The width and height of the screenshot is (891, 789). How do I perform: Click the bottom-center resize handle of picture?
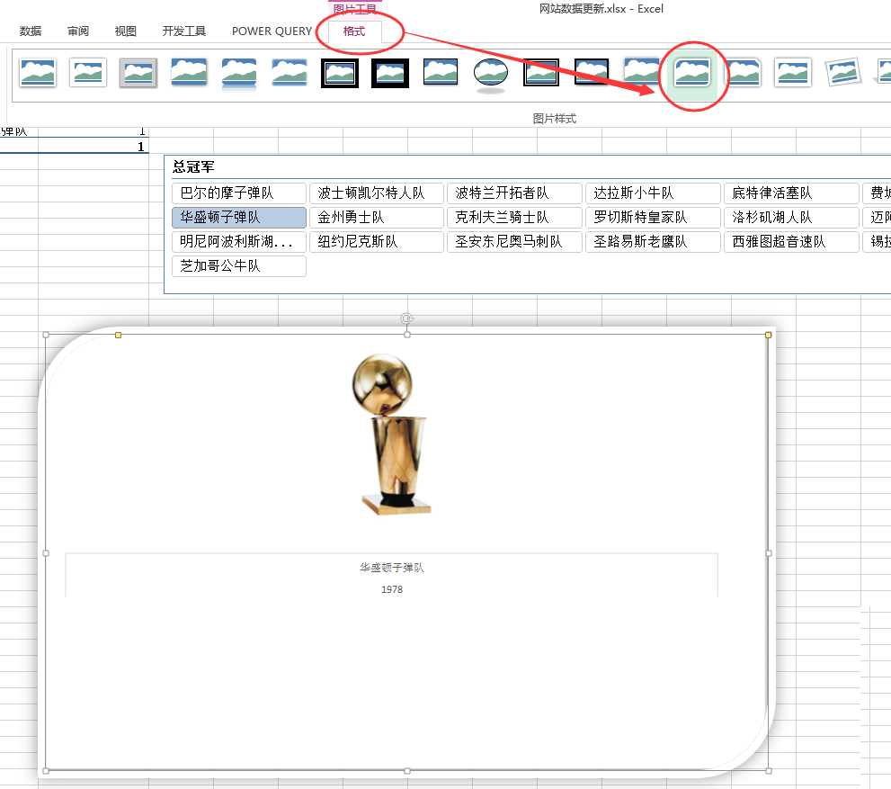pos(407,771)
